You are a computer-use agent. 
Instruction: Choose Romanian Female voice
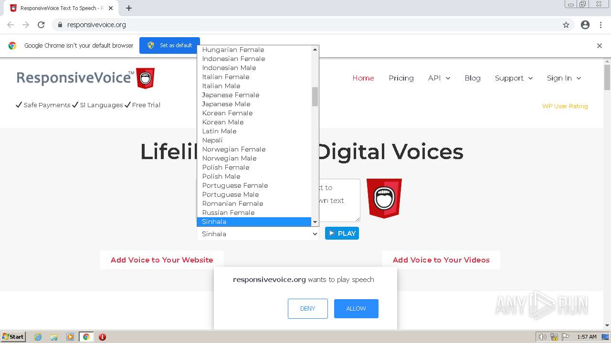point(254,203)
